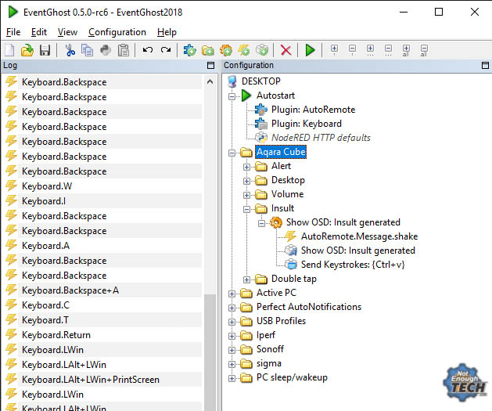Click the New file toolbar icon
This screenshot has height=411, width=492.
tap(10, 50)
